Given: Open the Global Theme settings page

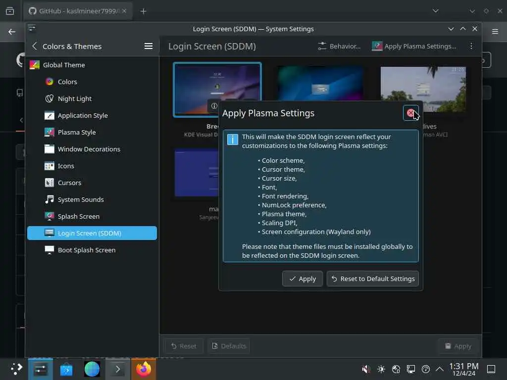Looking at the screenshot, I should (92, 65).
